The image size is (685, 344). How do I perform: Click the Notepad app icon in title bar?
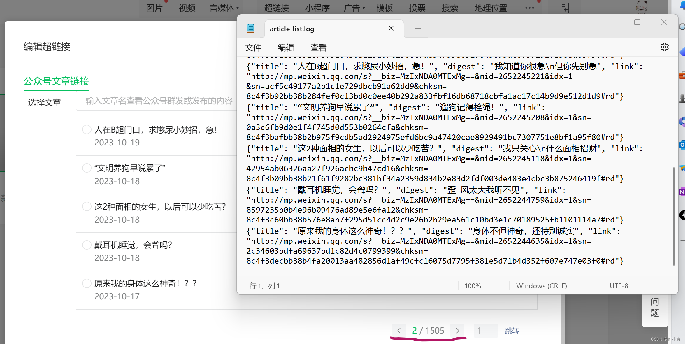[251, 28]
